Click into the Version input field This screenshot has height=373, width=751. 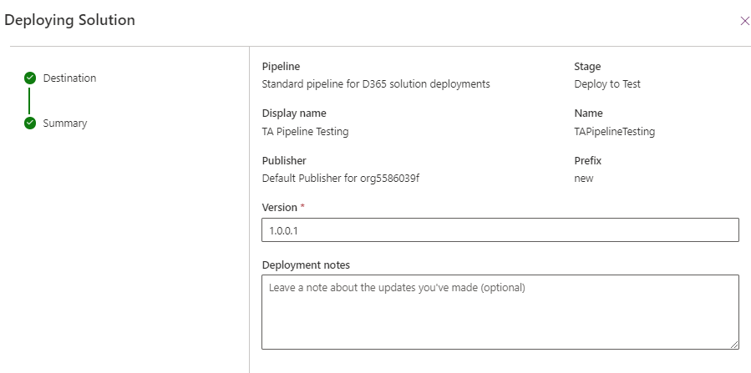pos(500,230)
